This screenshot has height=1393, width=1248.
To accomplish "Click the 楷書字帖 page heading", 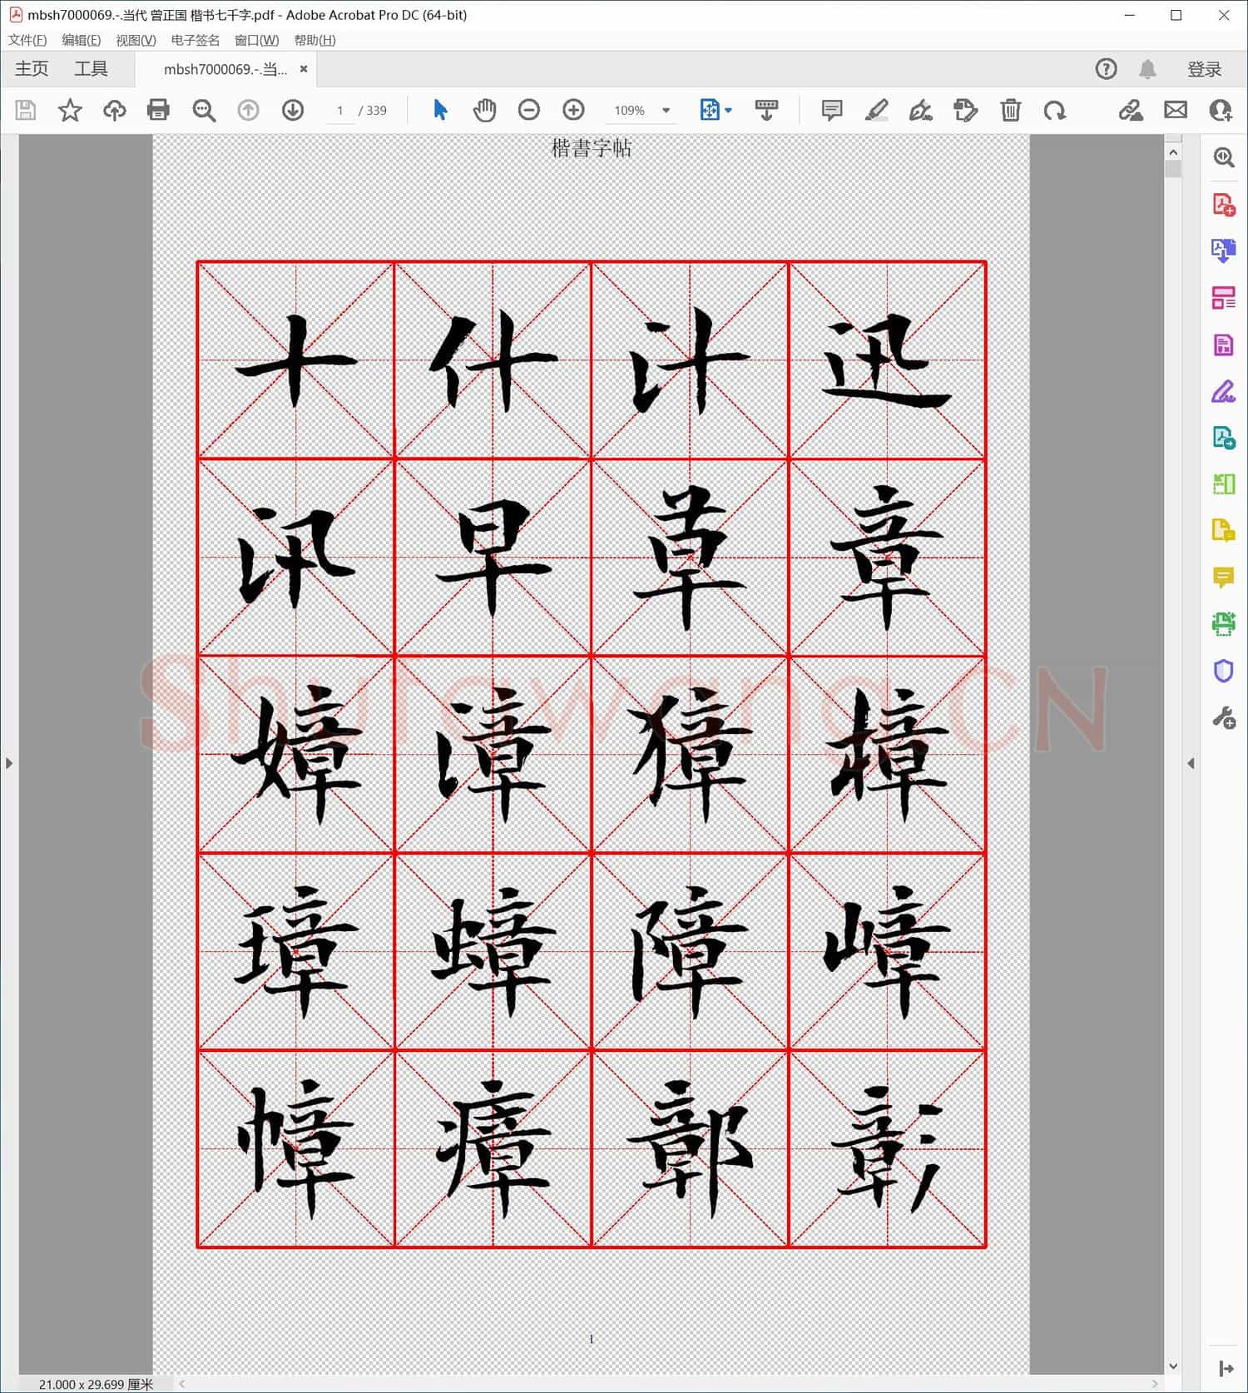I will tap(592, 148).
